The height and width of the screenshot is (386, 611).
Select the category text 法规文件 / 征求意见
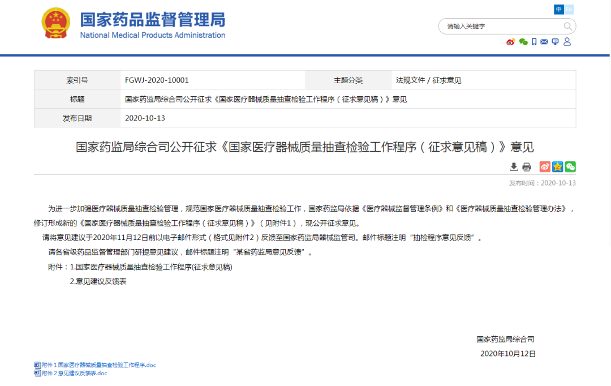pyautogui.click(x=429, y=80)
